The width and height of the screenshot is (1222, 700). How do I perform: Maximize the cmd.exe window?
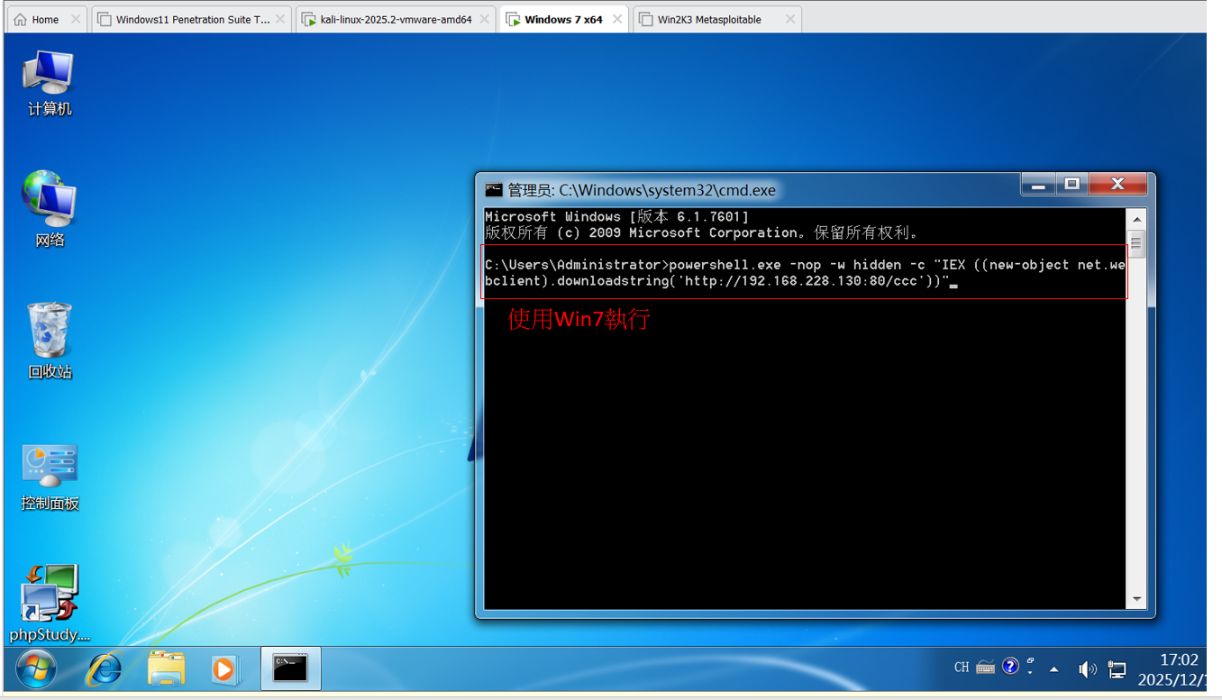point(1072,185)
